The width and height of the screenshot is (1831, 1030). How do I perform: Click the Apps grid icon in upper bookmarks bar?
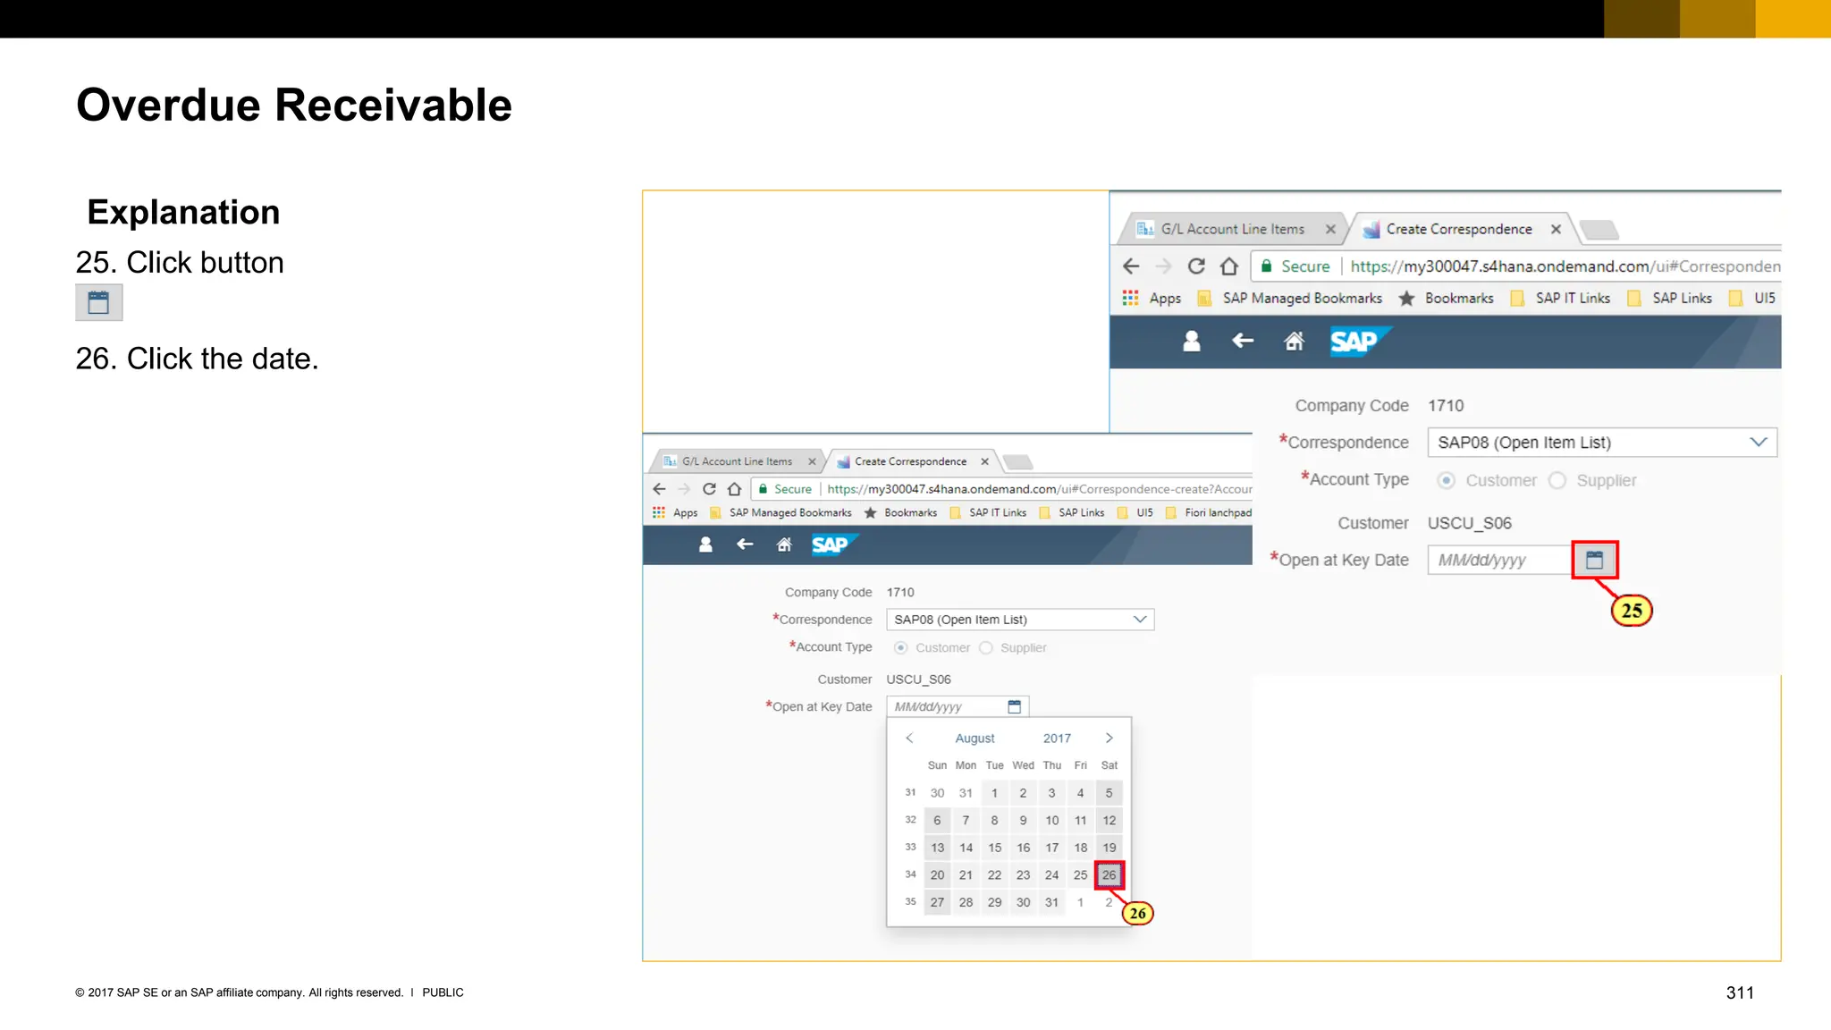click(1130, 298)
